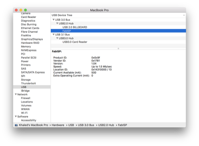199x146 pixels.
Task: Select Diagnostics in the sidebar
Action: point(28,21)
